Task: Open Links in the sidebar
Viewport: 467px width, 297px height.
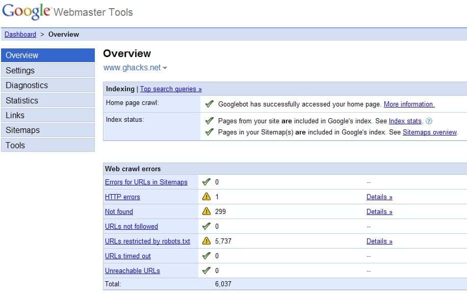Action: pos(48,116)
